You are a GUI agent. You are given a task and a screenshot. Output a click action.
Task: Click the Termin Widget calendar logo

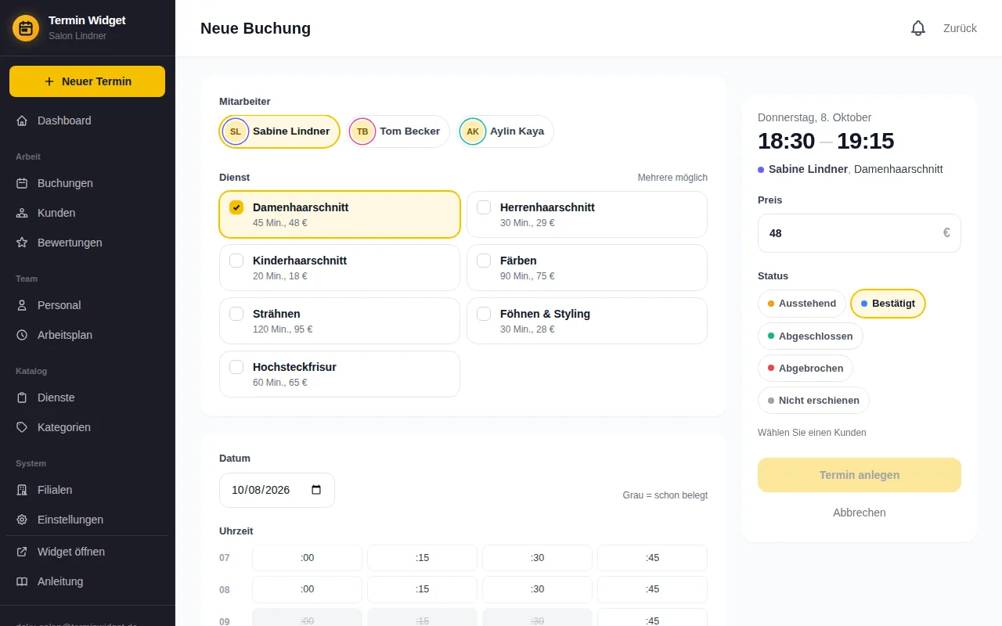pyautogui.click(x=26, y=28)
